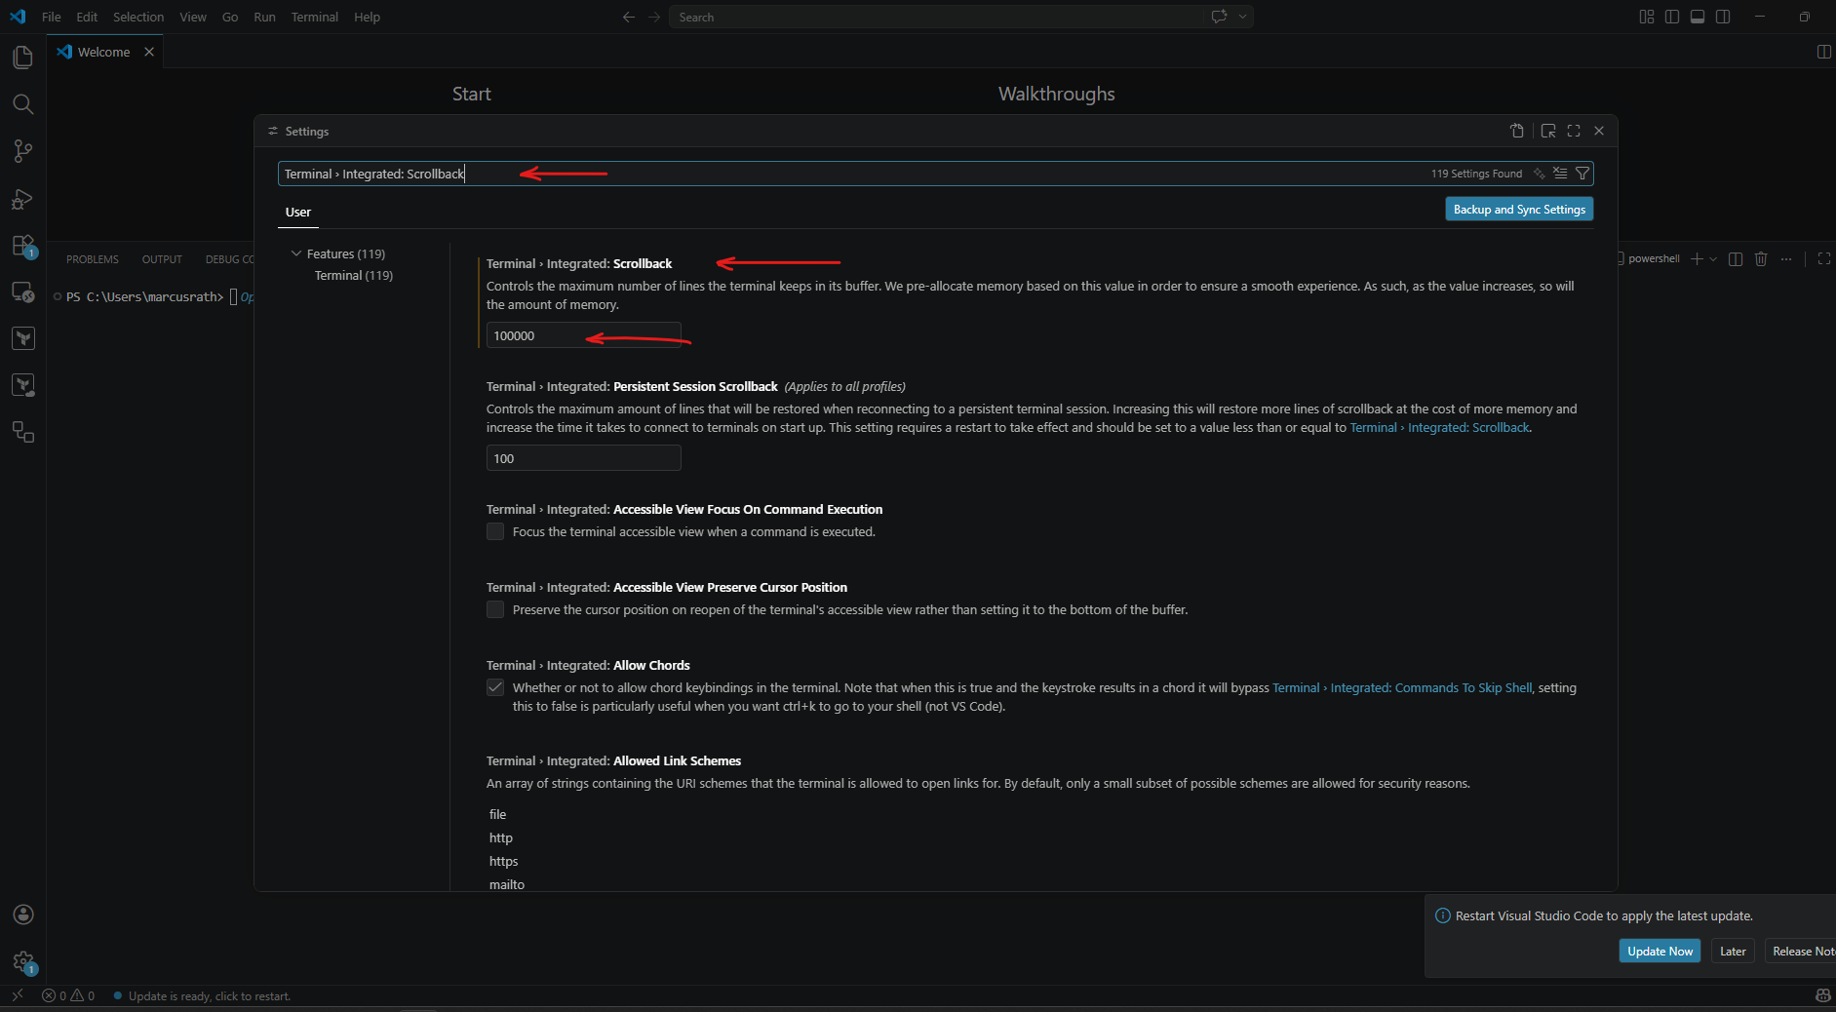Split the editor to the right

tap(1823, 52)
